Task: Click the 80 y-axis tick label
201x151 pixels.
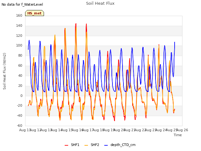Action: [20, 55]
